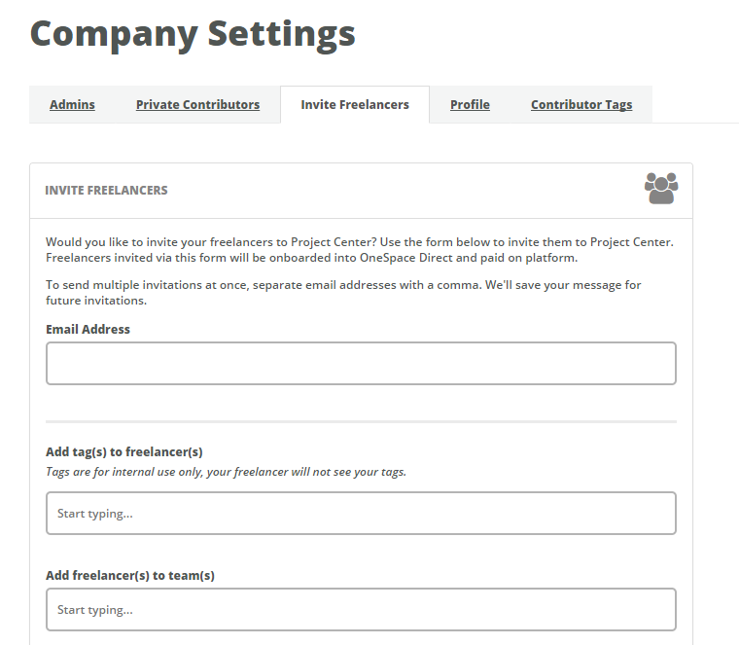Click the italic tags internal-use hint text
Screen dimensions: 739x645
[x=226, y=472]
